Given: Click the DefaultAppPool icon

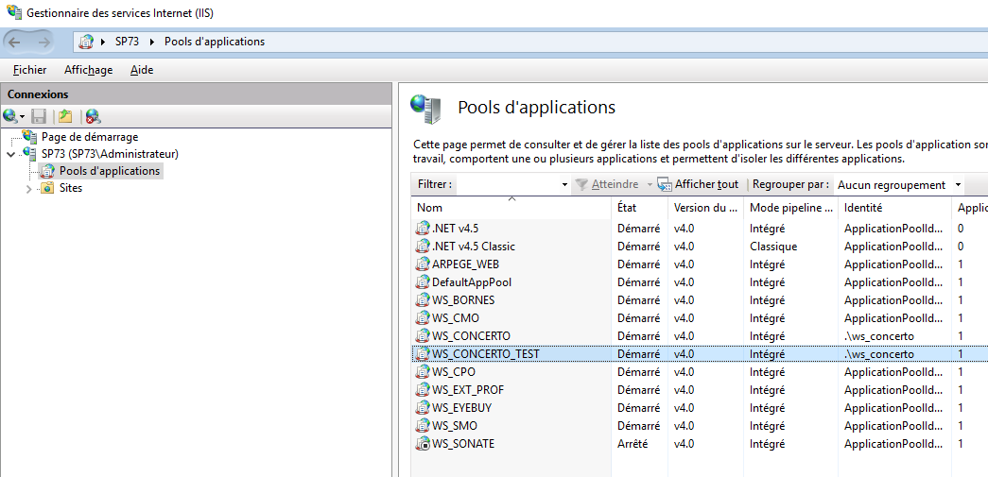Looking at the screenshot, I should click(423, 281).
